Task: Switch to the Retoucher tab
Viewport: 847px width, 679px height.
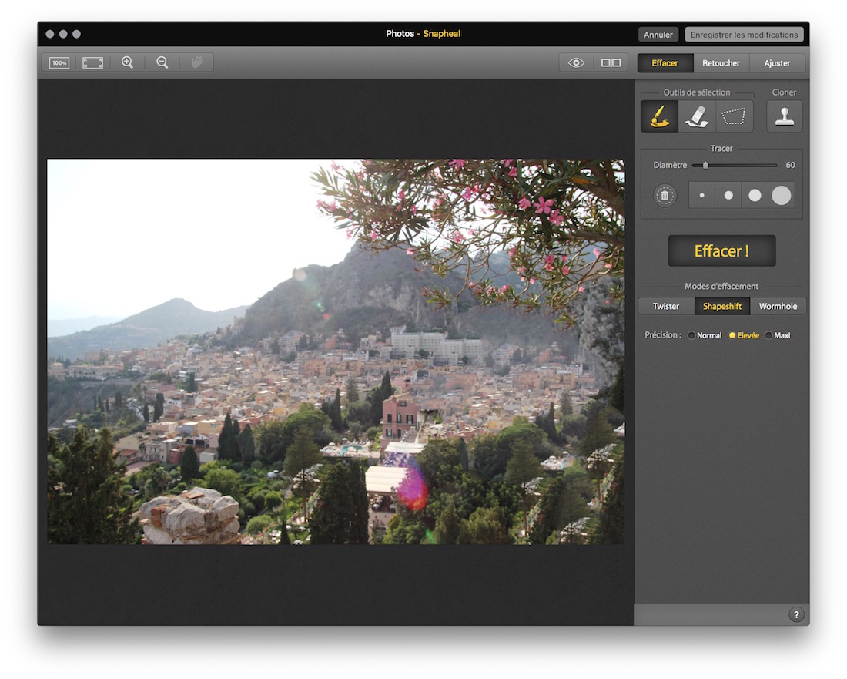Action: point(721,63)
